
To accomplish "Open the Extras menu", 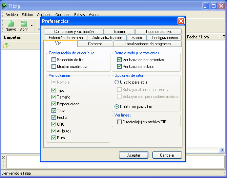I will tap(80, 15).
